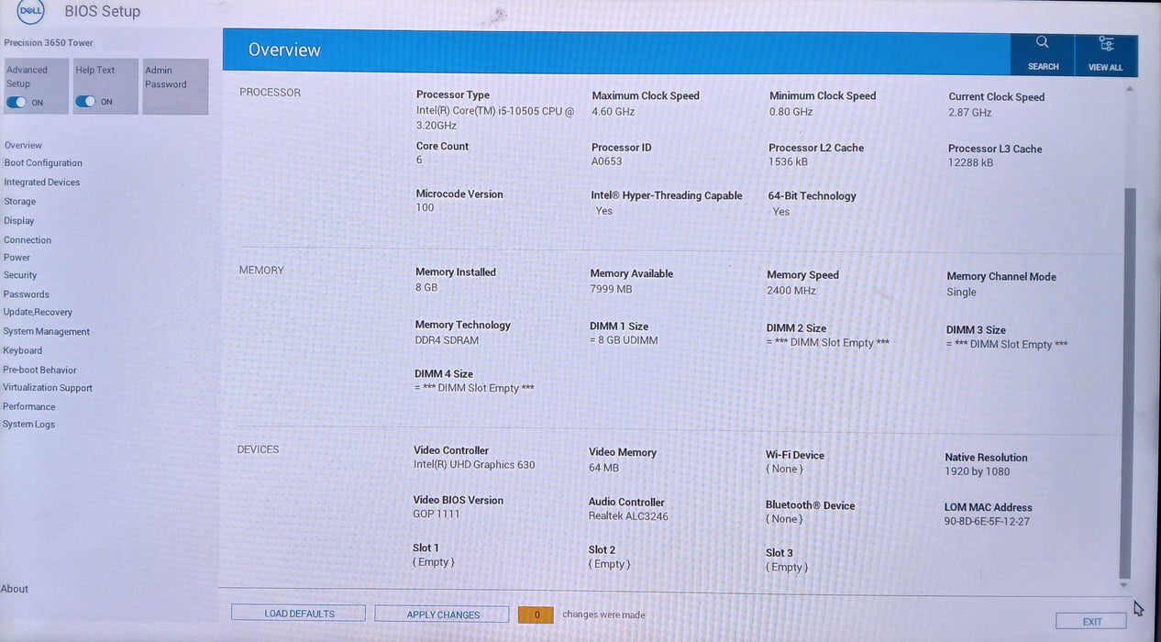Image resolution: width=1161 pixels, height=642 pixels.
Task: Toggle Advanced Setup switch
Action: coord(17,102)
